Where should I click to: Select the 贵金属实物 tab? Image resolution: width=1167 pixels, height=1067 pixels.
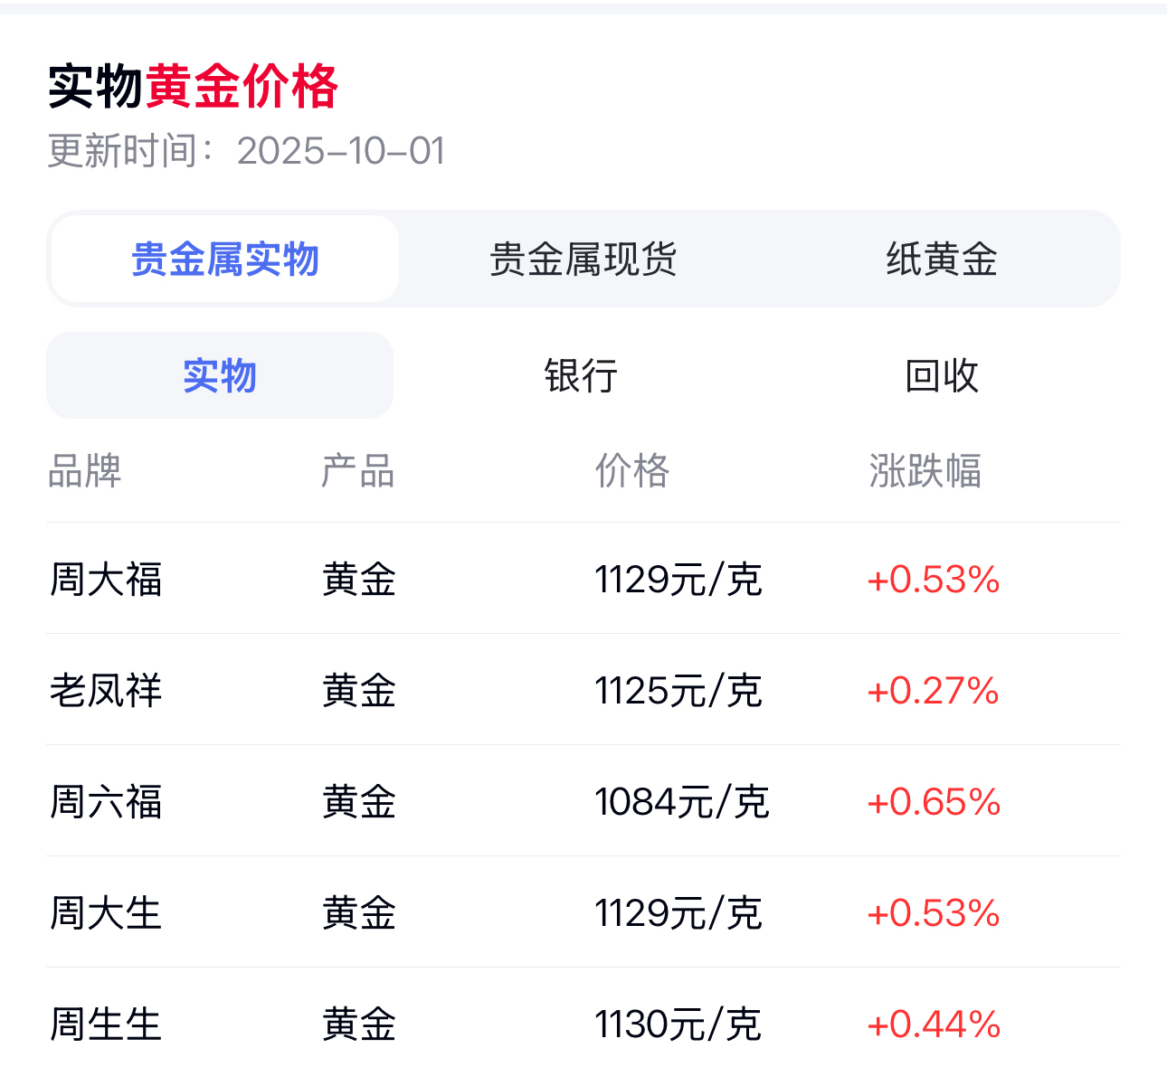click(225, 260)
